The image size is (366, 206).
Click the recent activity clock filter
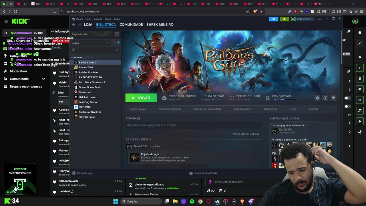coord(114,43)
